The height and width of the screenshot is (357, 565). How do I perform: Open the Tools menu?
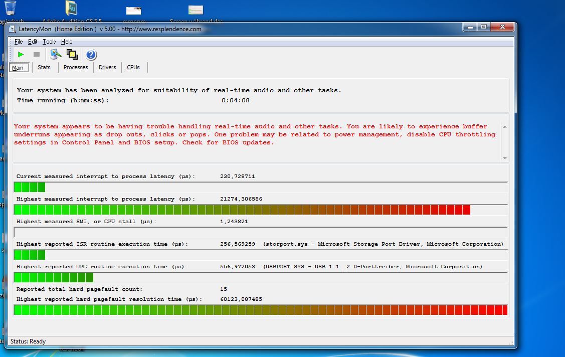pyautogui.click(x=49, y=42)
